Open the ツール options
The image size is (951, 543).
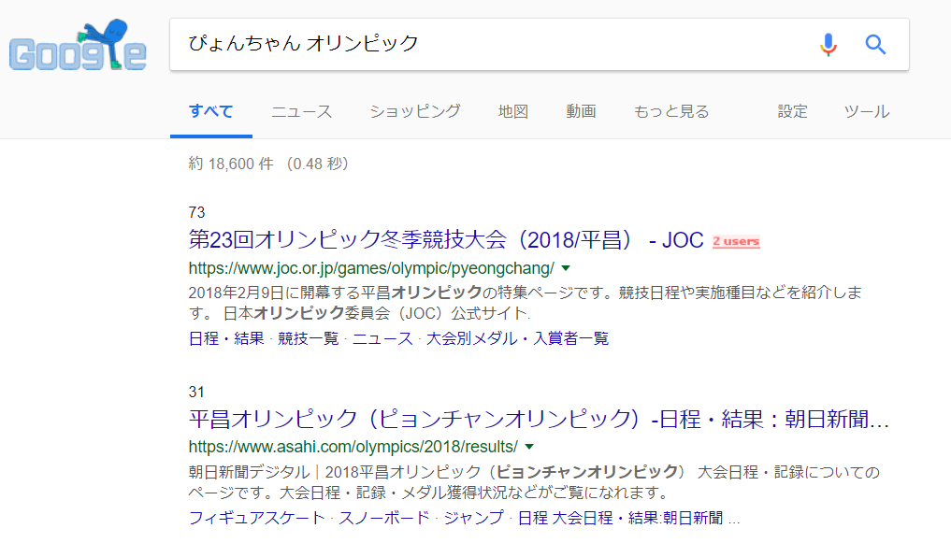pyautogui.click(x=867, y=111)
